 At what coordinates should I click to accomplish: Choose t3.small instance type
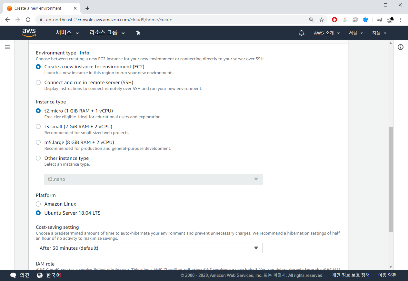pyautogui.click(x=38, y=127)
